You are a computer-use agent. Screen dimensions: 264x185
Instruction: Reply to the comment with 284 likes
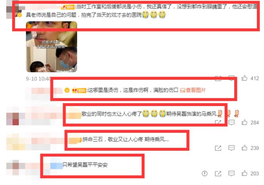231,122
